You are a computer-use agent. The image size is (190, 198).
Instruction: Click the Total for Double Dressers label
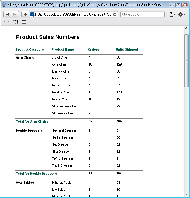[36, 174]
